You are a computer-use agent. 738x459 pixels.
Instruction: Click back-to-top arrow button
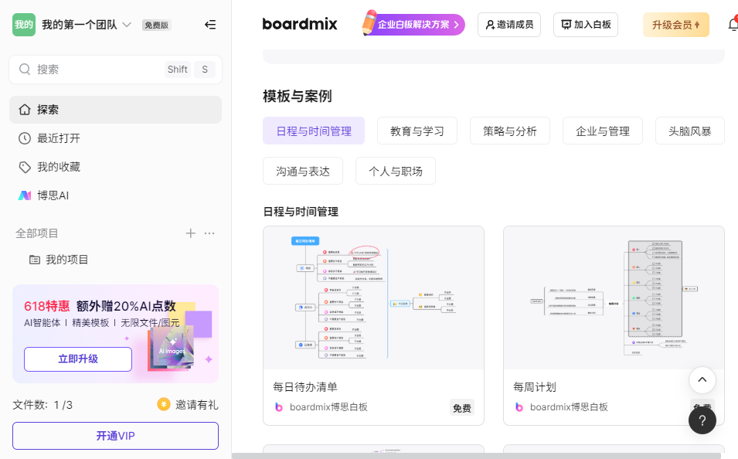[702, 380]
